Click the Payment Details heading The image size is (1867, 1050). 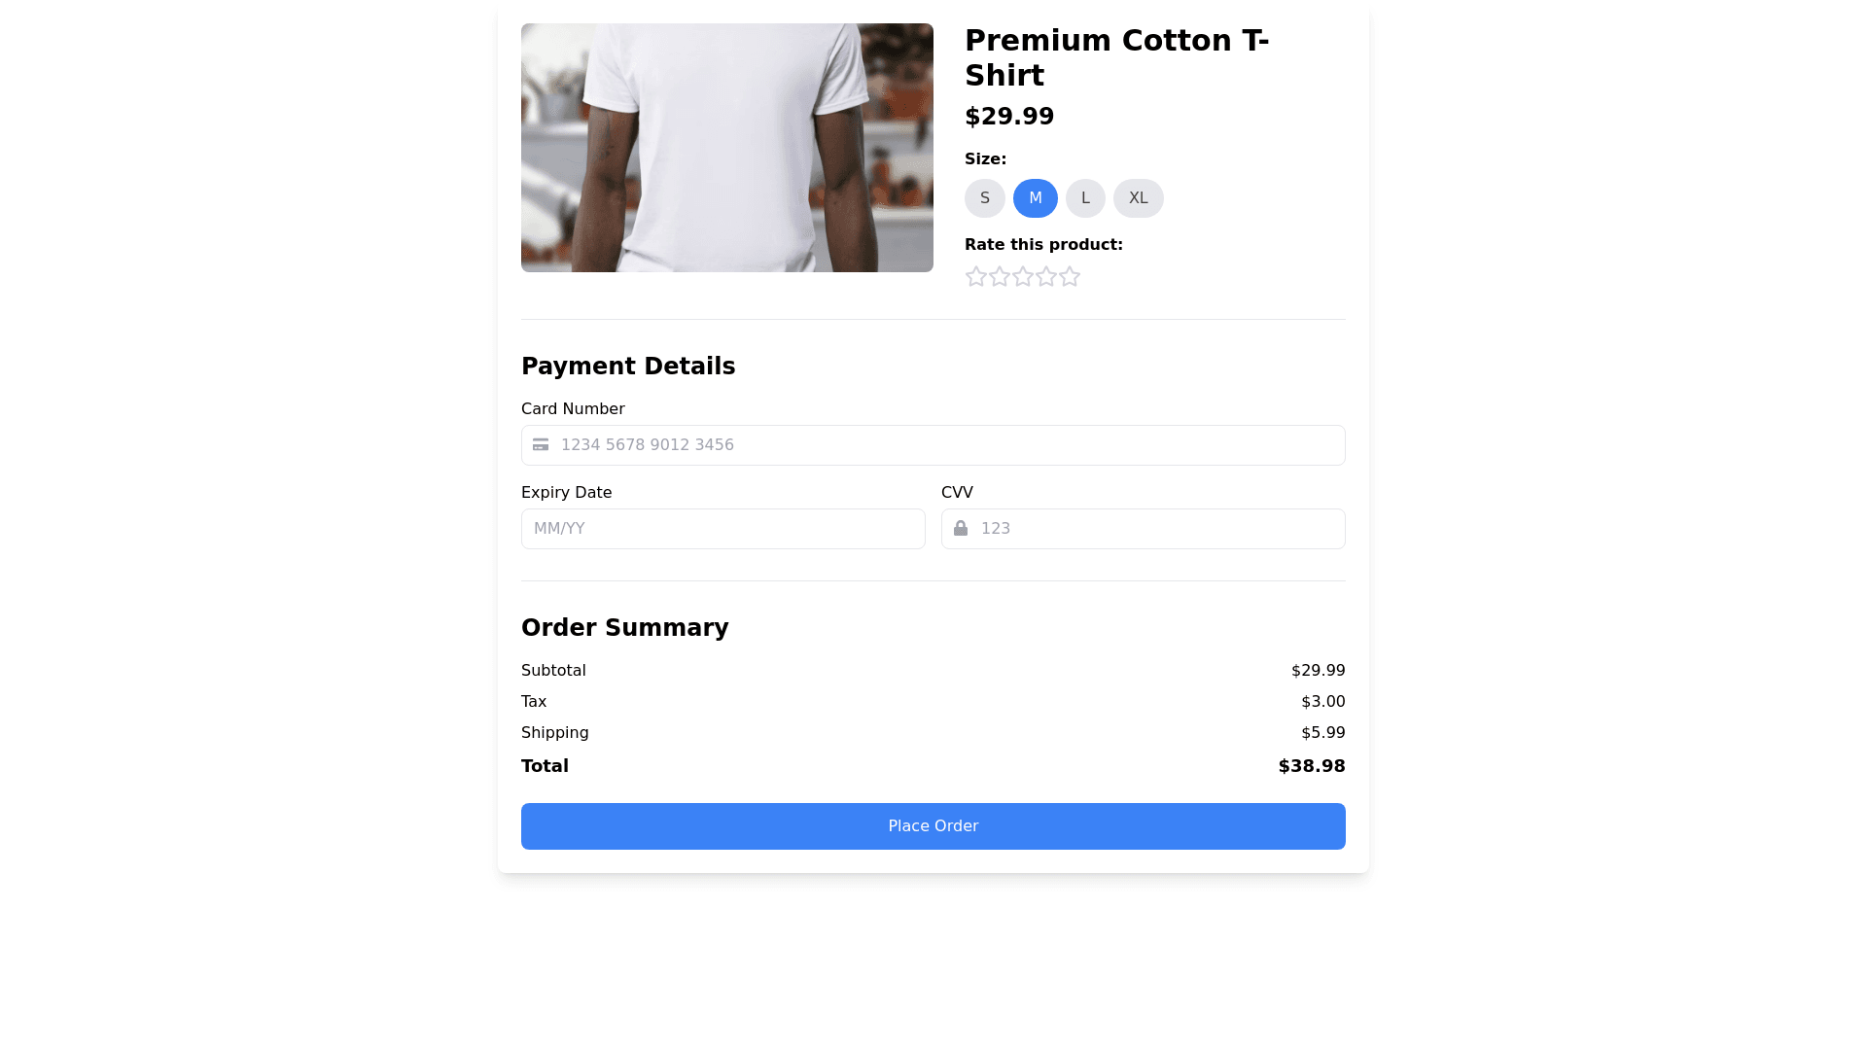coord(628,367)
